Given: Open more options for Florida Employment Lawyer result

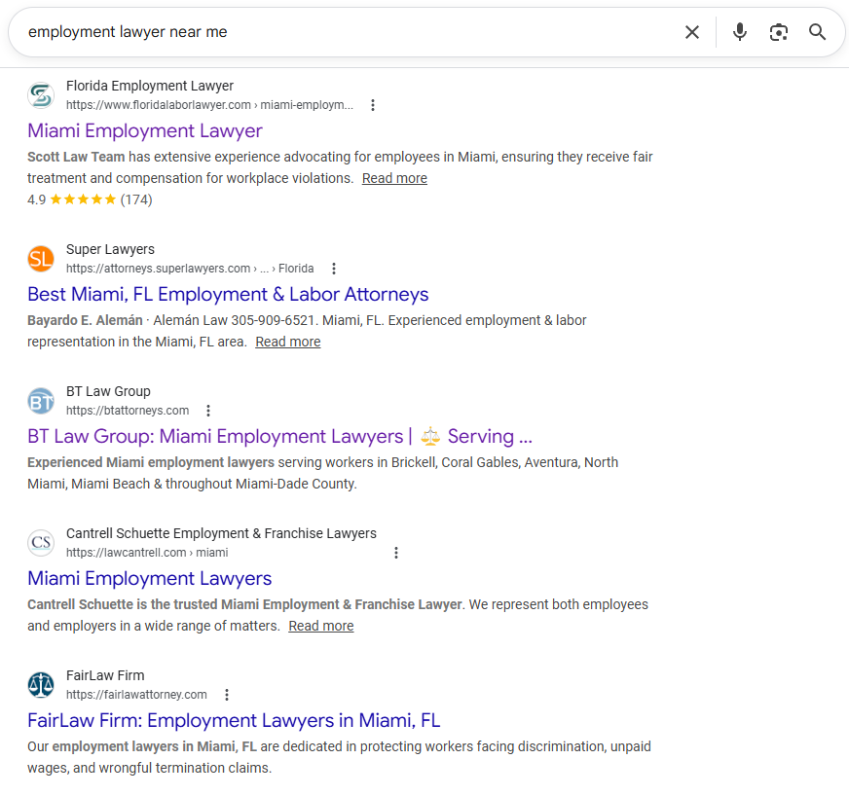Looking at the screenshot, I should 373,105.
